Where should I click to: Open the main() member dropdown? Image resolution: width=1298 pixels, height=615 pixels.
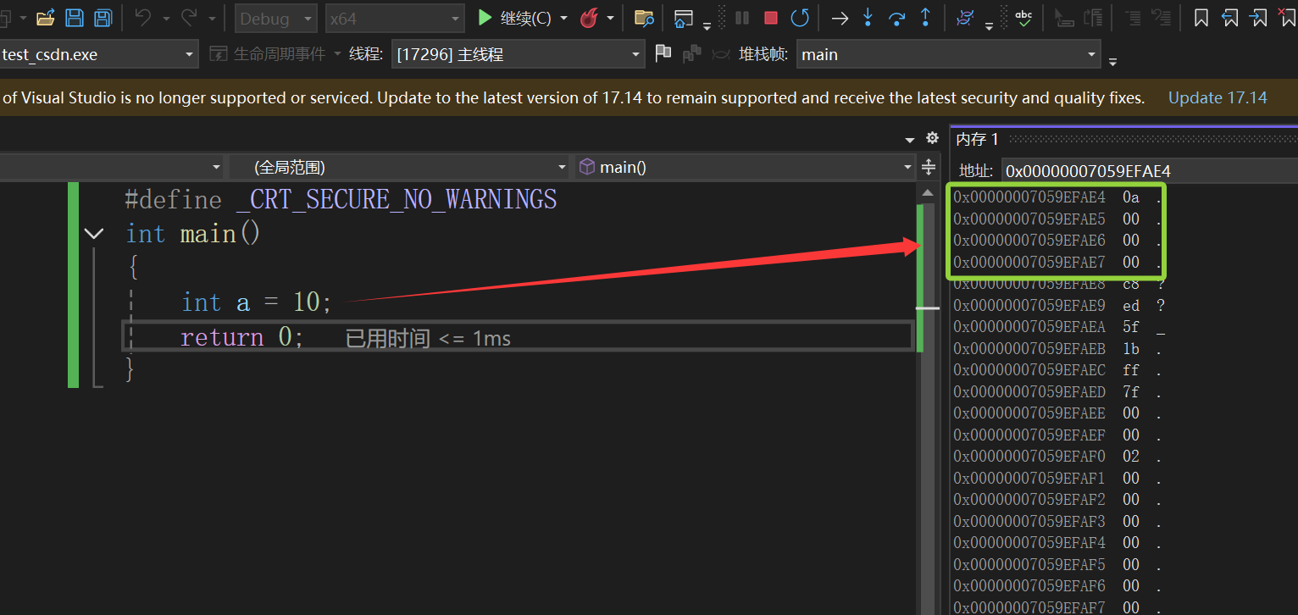click(745, 167)
